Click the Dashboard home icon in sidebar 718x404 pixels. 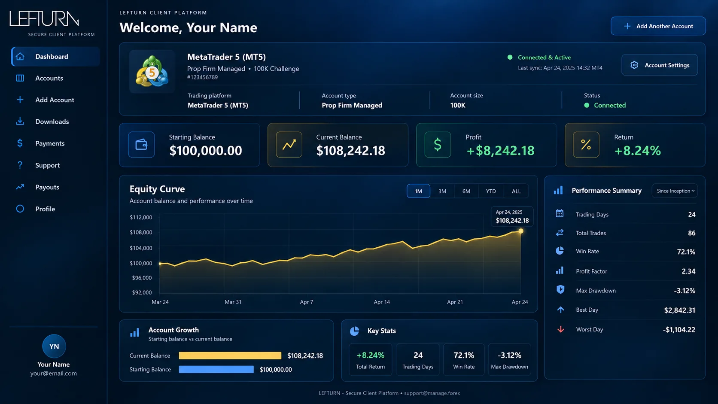(20, 56)
